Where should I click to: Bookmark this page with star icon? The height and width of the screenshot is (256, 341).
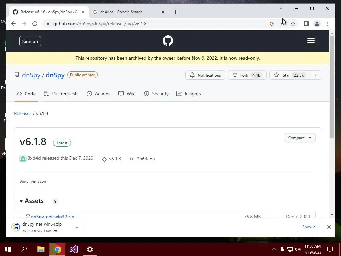click(293, 24)
